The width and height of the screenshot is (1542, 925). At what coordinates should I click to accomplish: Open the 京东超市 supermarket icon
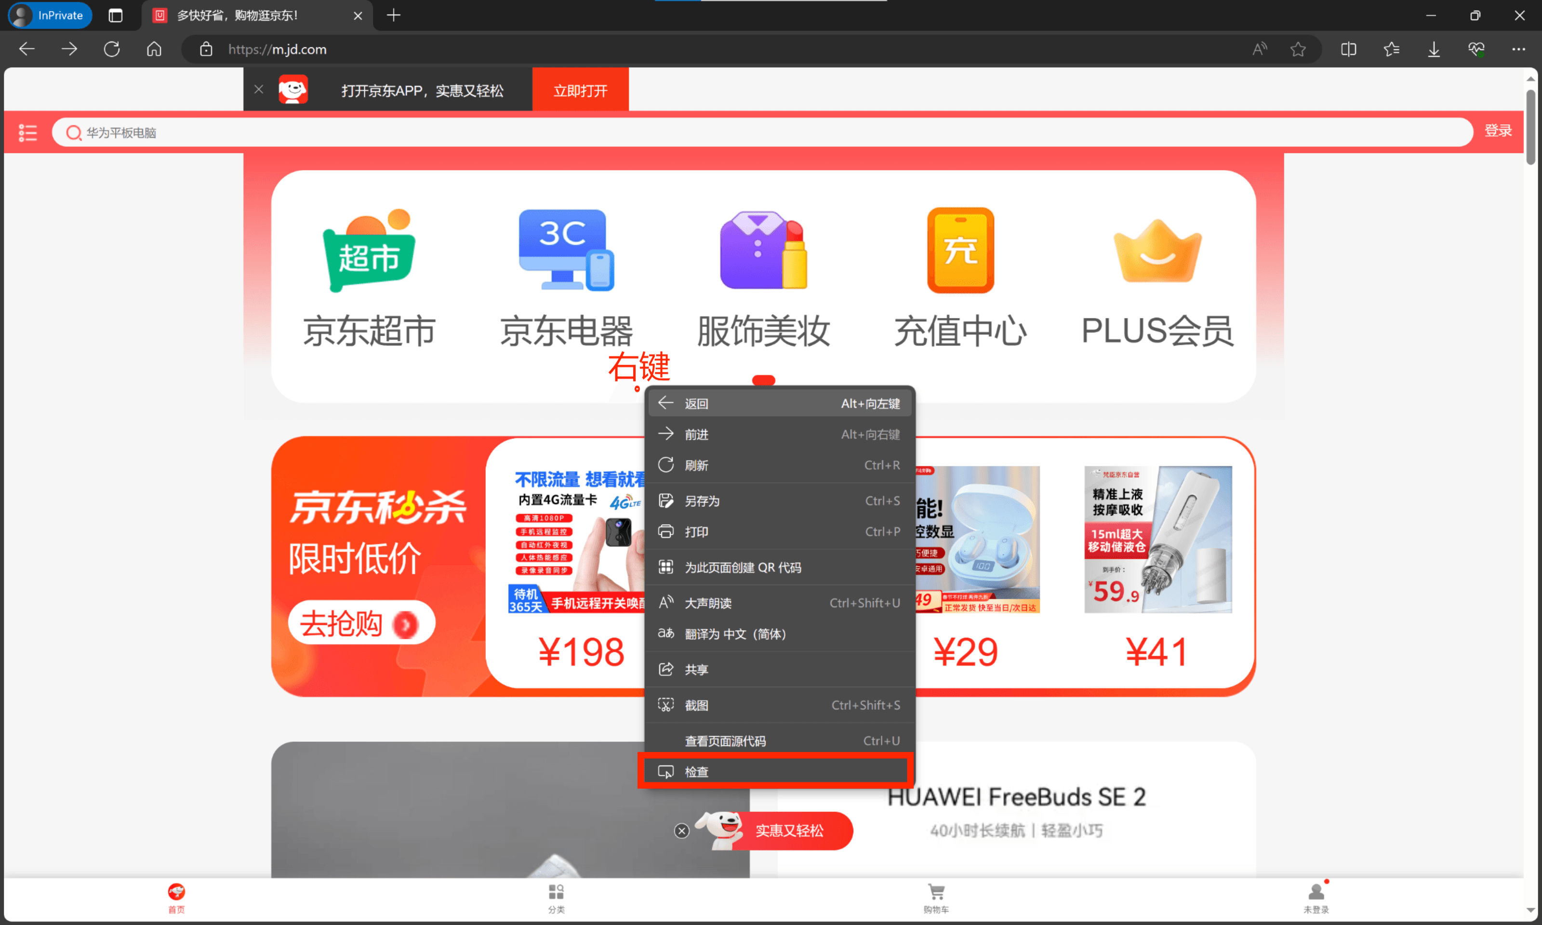click(x=369, y=251)
